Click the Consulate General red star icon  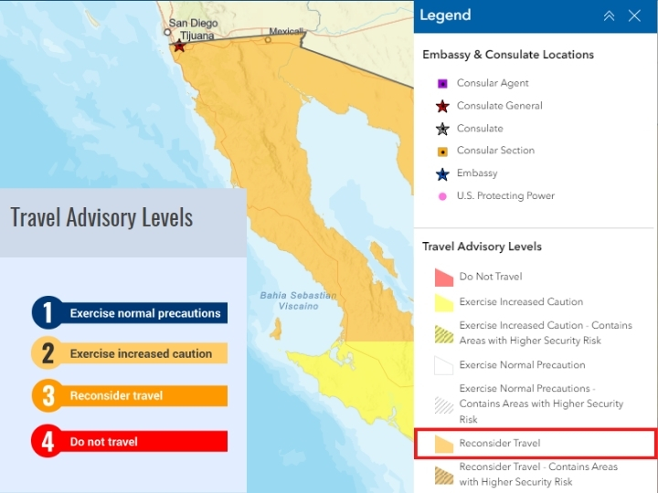pos(442,106)
